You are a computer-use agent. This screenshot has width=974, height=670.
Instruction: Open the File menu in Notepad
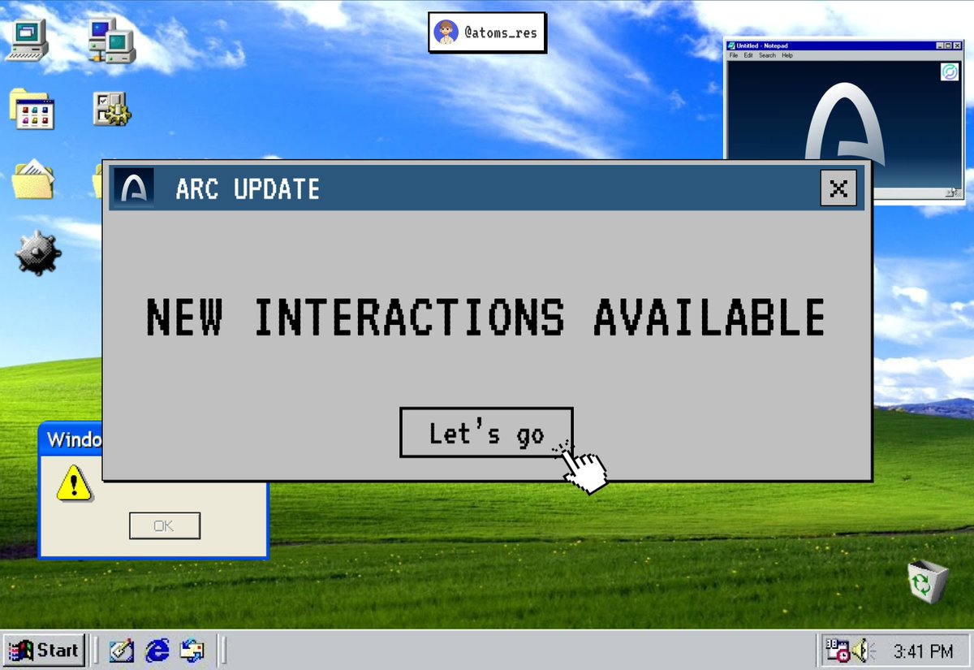point(733,55)
